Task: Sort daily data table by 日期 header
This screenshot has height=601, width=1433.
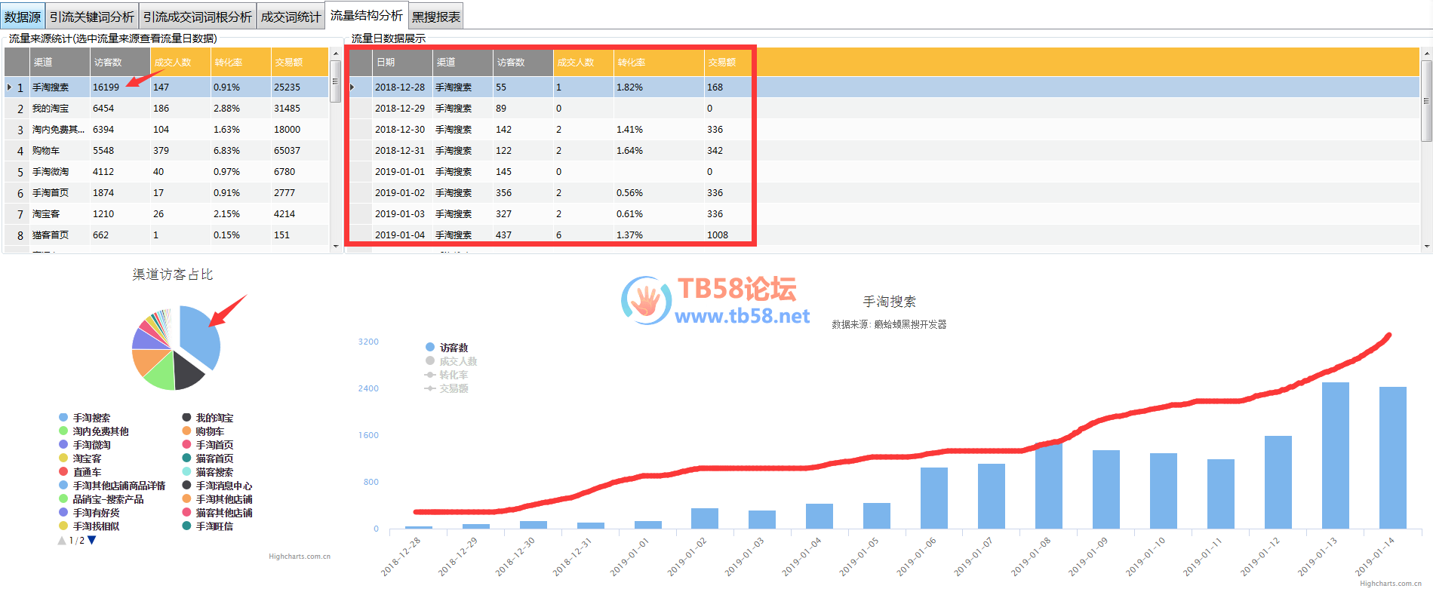Action: click(401, 62)
